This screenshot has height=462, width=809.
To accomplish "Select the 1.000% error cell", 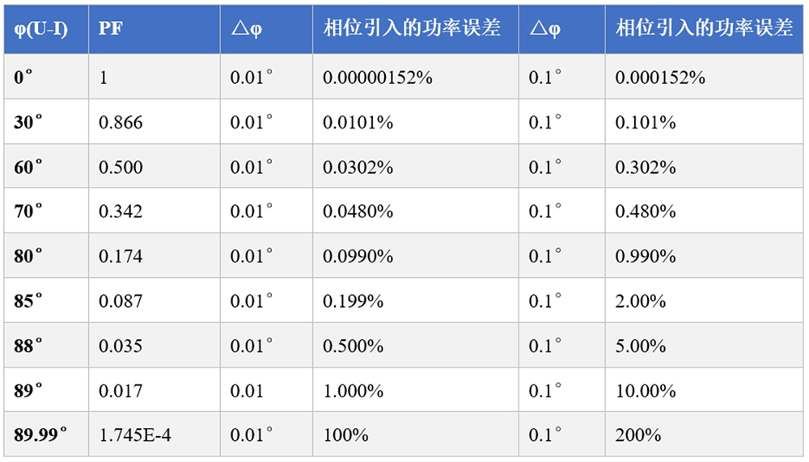I will pos(354,391).
